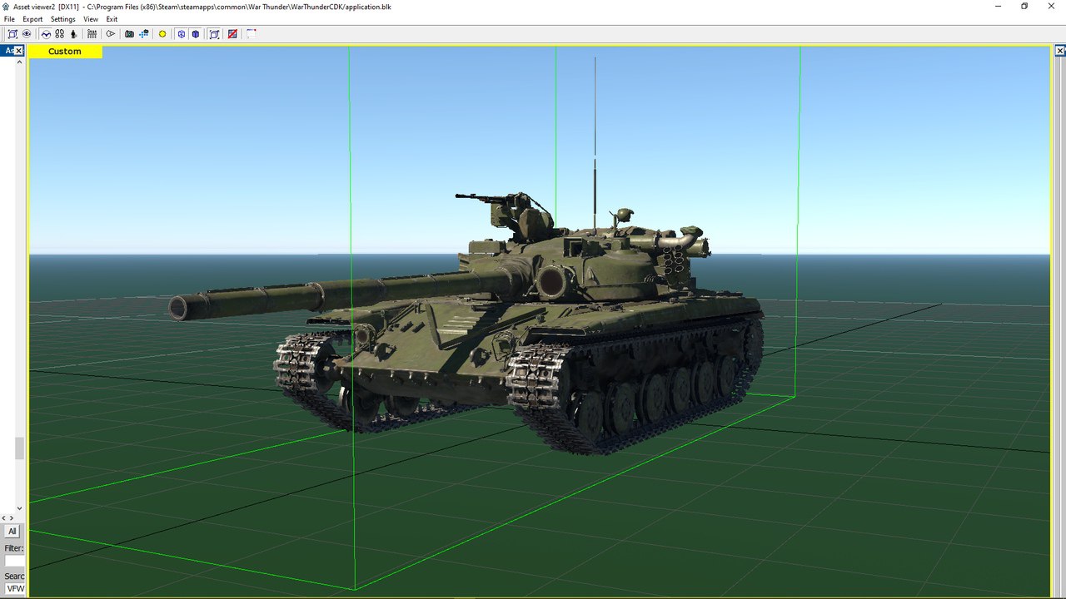The width and height of the screenshot is (1066, 599).
Task: Click the red crossed-out square icon
Action: pos(232,34)
